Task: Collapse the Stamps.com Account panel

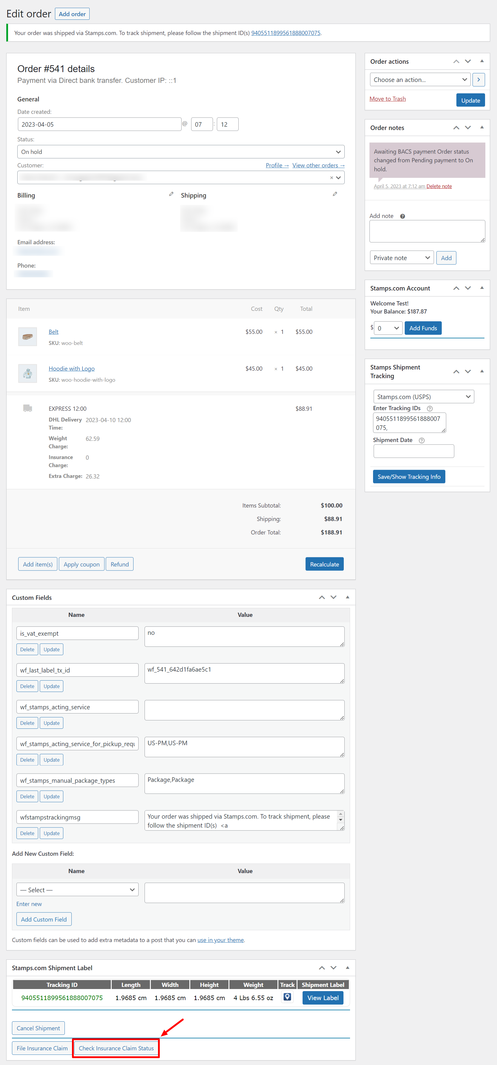Action: tap(482, 288)
